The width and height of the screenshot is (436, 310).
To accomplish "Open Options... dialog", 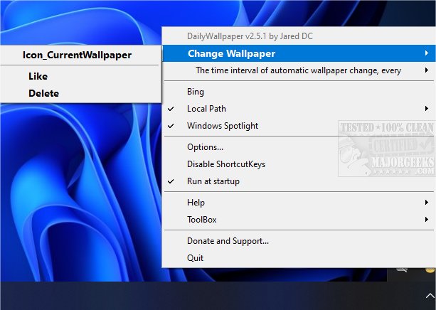I will tap(299, 147).
